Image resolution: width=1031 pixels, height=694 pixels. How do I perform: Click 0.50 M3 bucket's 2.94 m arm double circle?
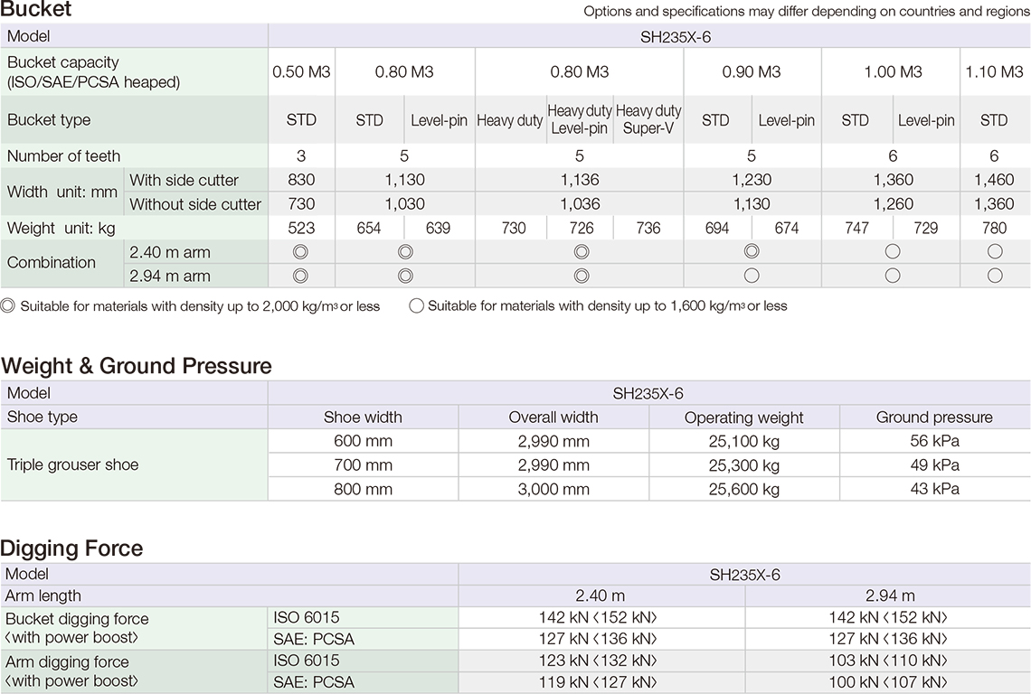(x=301, y=276)
